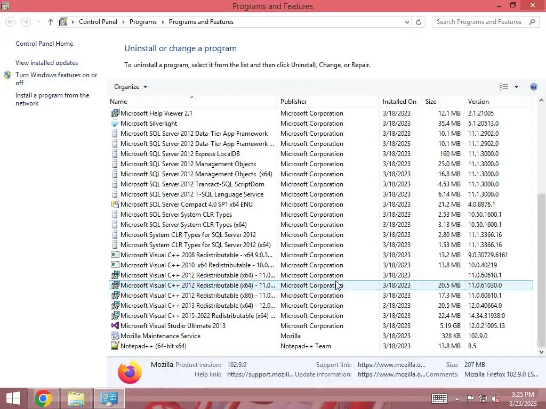Sort by the Version column header
Viewport: 546px width, 409px height.
tap(499, 102)
